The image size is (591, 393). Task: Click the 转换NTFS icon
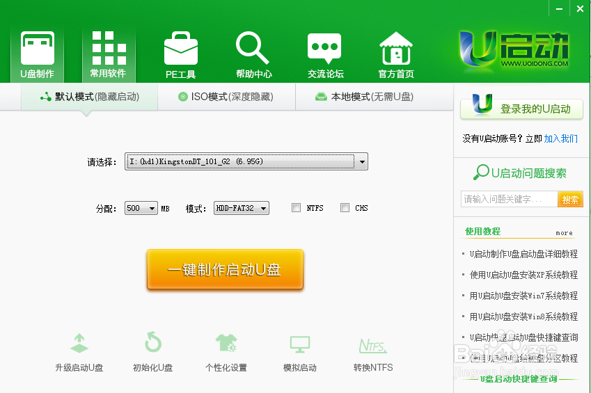coord(372,345)
